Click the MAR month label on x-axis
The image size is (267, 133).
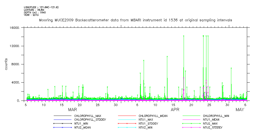(73, 110)
